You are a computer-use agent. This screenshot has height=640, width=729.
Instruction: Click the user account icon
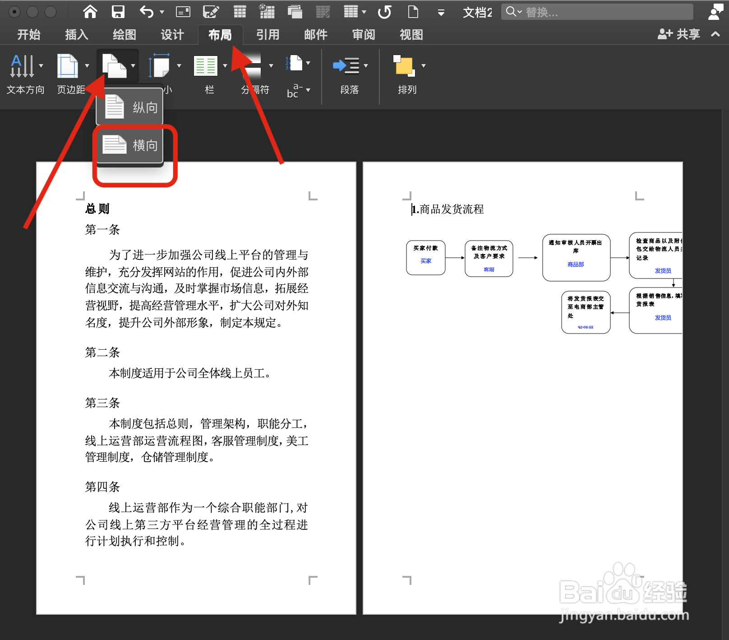click(715, 12)
